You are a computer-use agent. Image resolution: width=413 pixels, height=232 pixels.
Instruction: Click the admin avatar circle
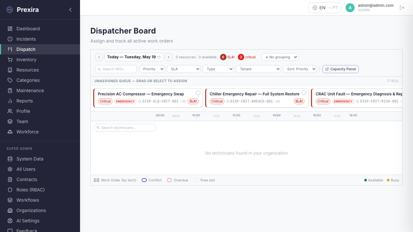[x=350, y=8]
